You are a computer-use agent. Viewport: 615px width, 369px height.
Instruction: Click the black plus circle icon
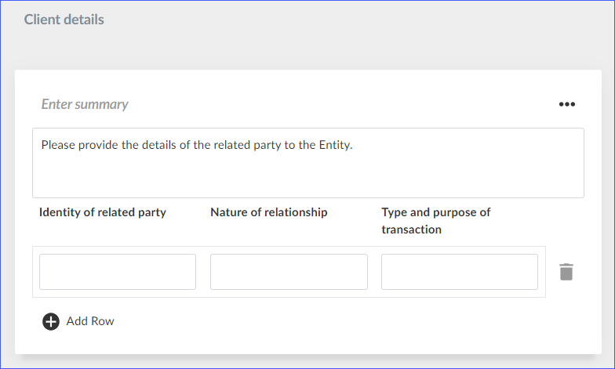click(x=51, y=321)
